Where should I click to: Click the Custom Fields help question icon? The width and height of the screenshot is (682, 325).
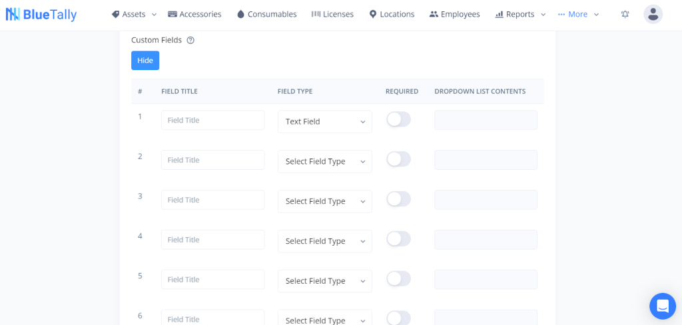190,40
